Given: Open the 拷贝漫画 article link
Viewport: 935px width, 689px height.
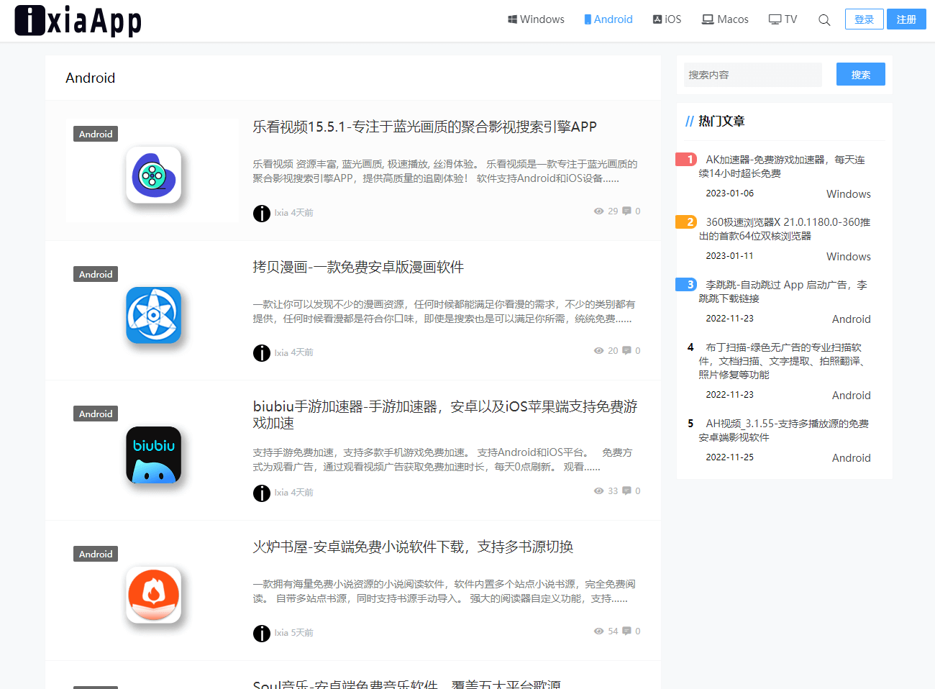Looking at the screenshot, I should [358, 267].
